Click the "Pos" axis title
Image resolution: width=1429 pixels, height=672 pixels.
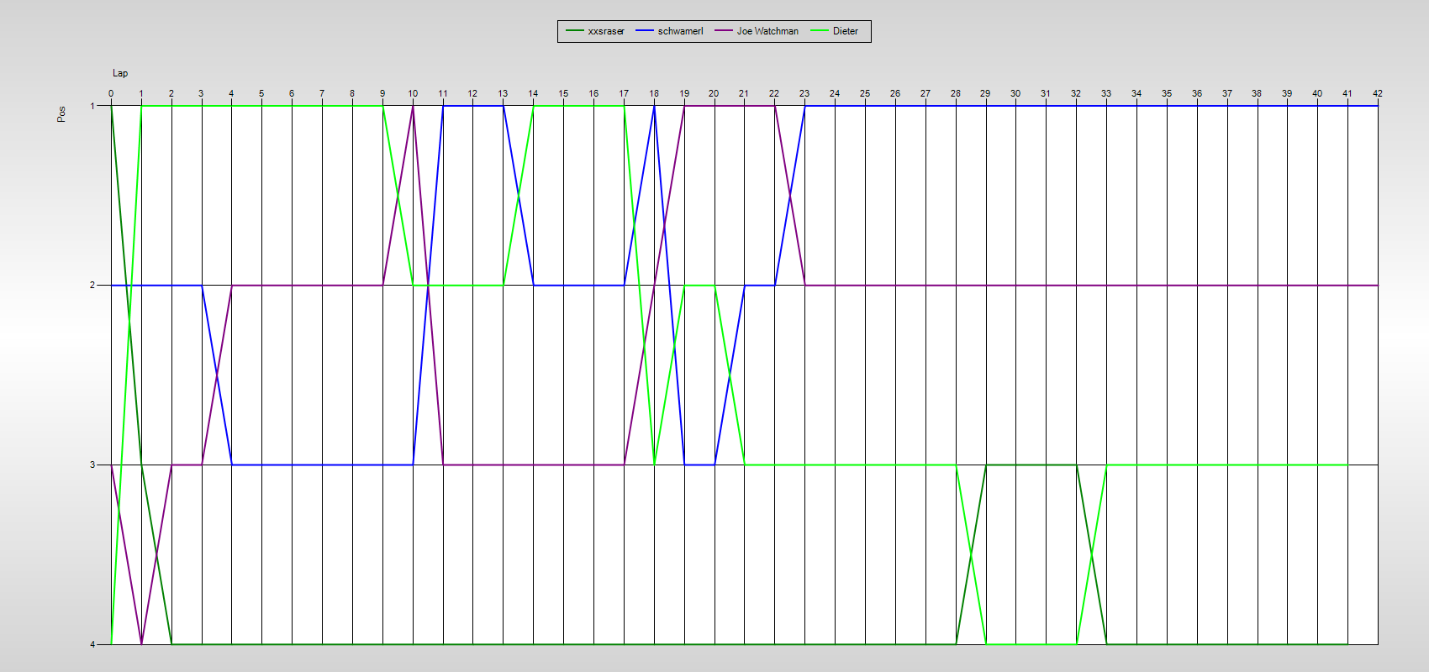tap(61, 114)
